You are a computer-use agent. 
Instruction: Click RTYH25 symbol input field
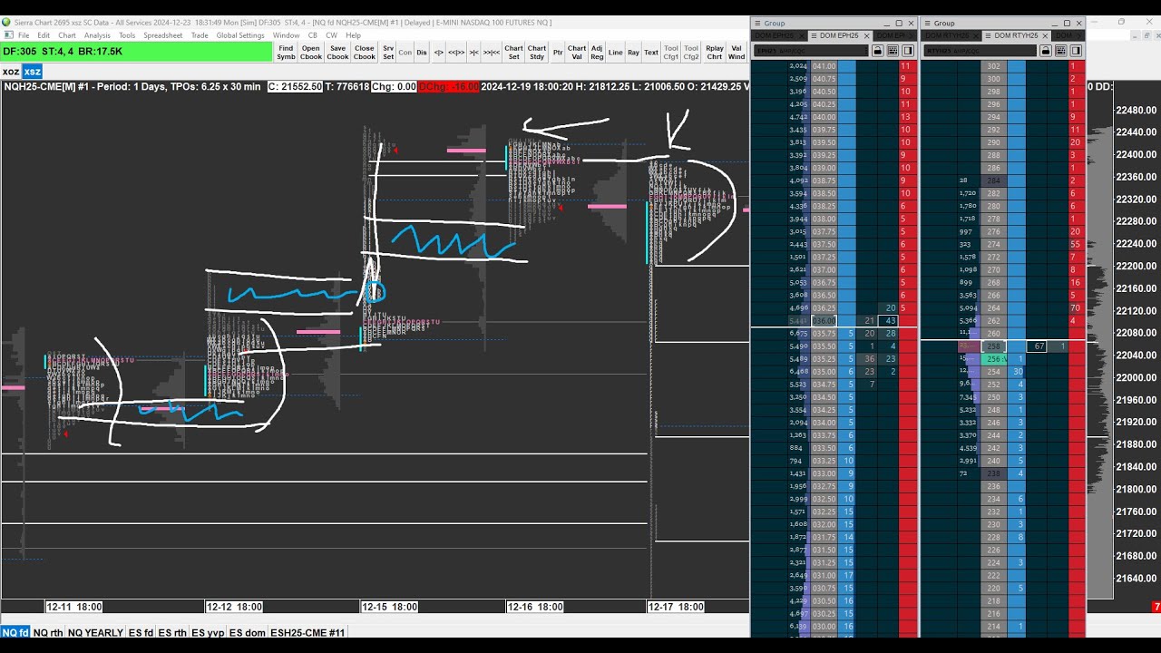tap(981, 51)
